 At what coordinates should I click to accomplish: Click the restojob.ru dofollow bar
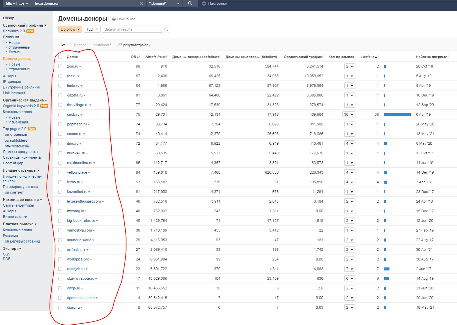[x=386, y=269]
